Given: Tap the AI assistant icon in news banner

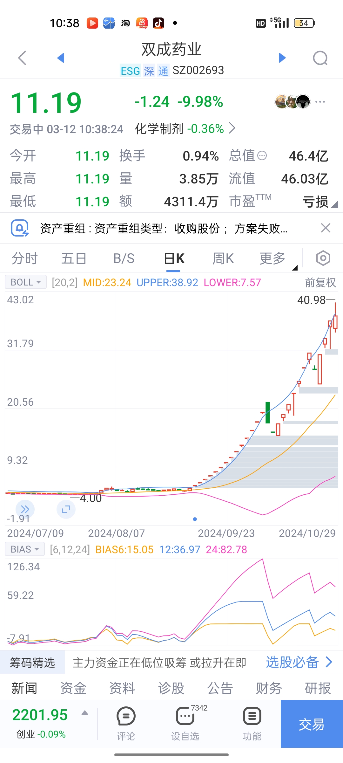Looking at the screenshot, I should coord(20,228).
